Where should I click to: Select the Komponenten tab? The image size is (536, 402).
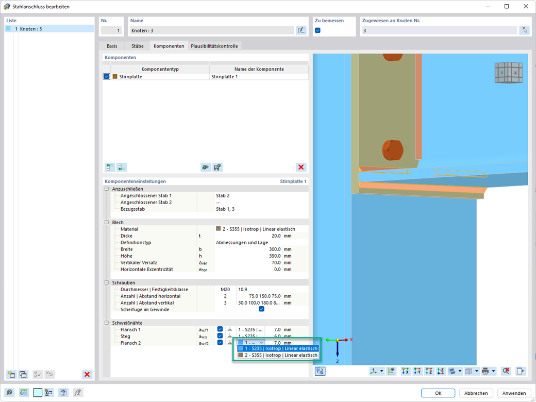click(169, 46)
